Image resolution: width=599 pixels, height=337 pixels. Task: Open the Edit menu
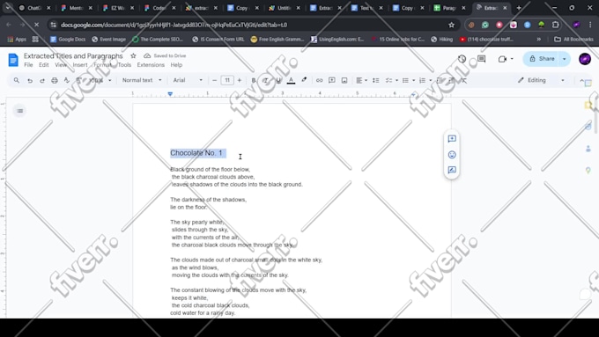[x=43, y=65]
